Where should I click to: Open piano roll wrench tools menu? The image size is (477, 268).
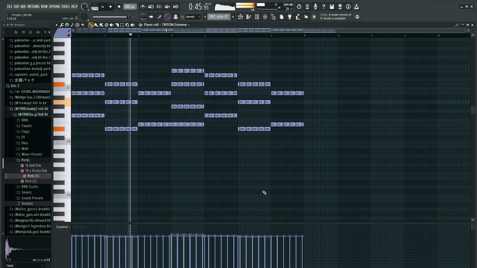[x=61, y=25]
